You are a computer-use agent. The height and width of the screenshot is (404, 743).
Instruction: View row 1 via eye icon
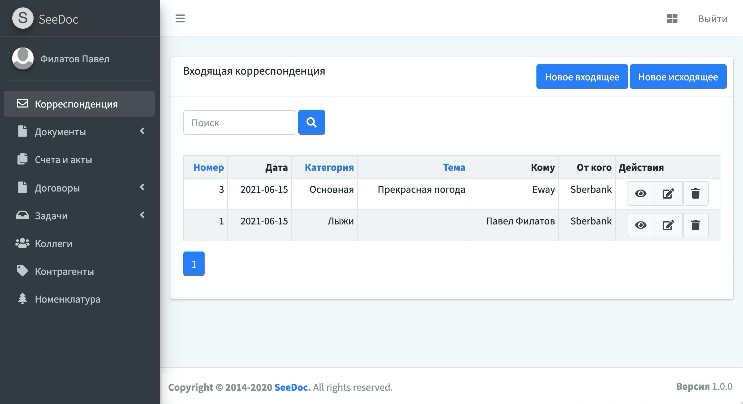641,225
